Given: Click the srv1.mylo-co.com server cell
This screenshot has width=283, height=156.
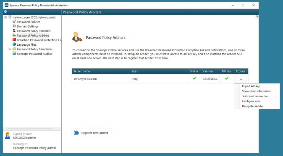Looking at the screenshot, I should [x=101, y=79].
